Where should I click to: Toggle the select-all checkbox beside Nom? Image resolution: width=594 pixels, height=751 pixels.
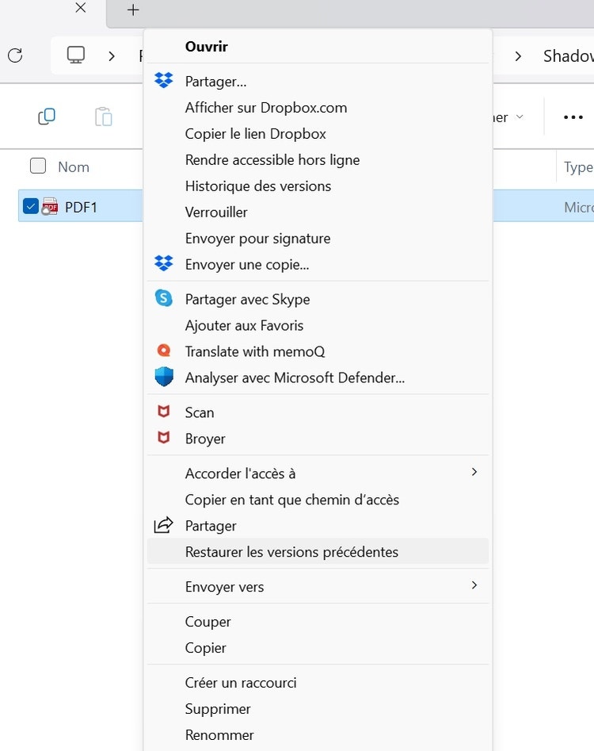[38, 166]
